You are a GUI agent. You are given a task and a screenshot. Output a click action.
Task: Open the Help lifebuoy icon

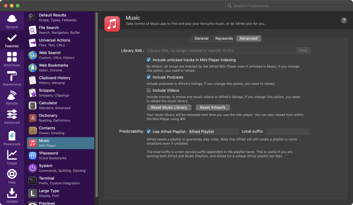[x=12, y=174]
